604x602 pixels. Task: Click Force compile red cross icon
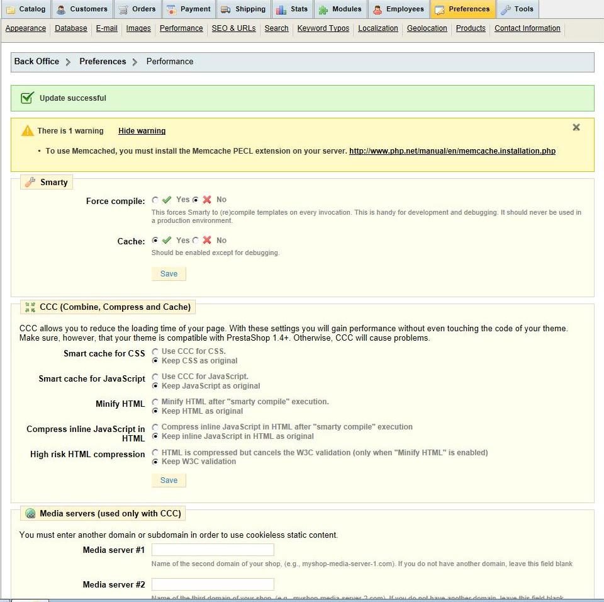point(207,200)
